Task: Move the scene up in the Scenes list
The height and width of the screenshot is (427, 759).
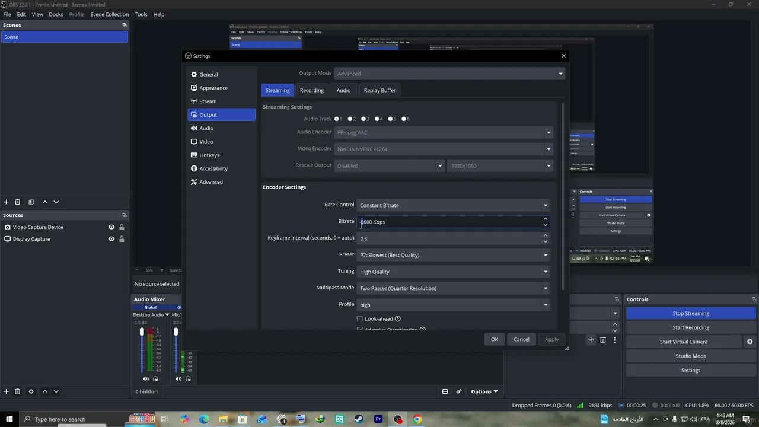Action: pos(45,202)
